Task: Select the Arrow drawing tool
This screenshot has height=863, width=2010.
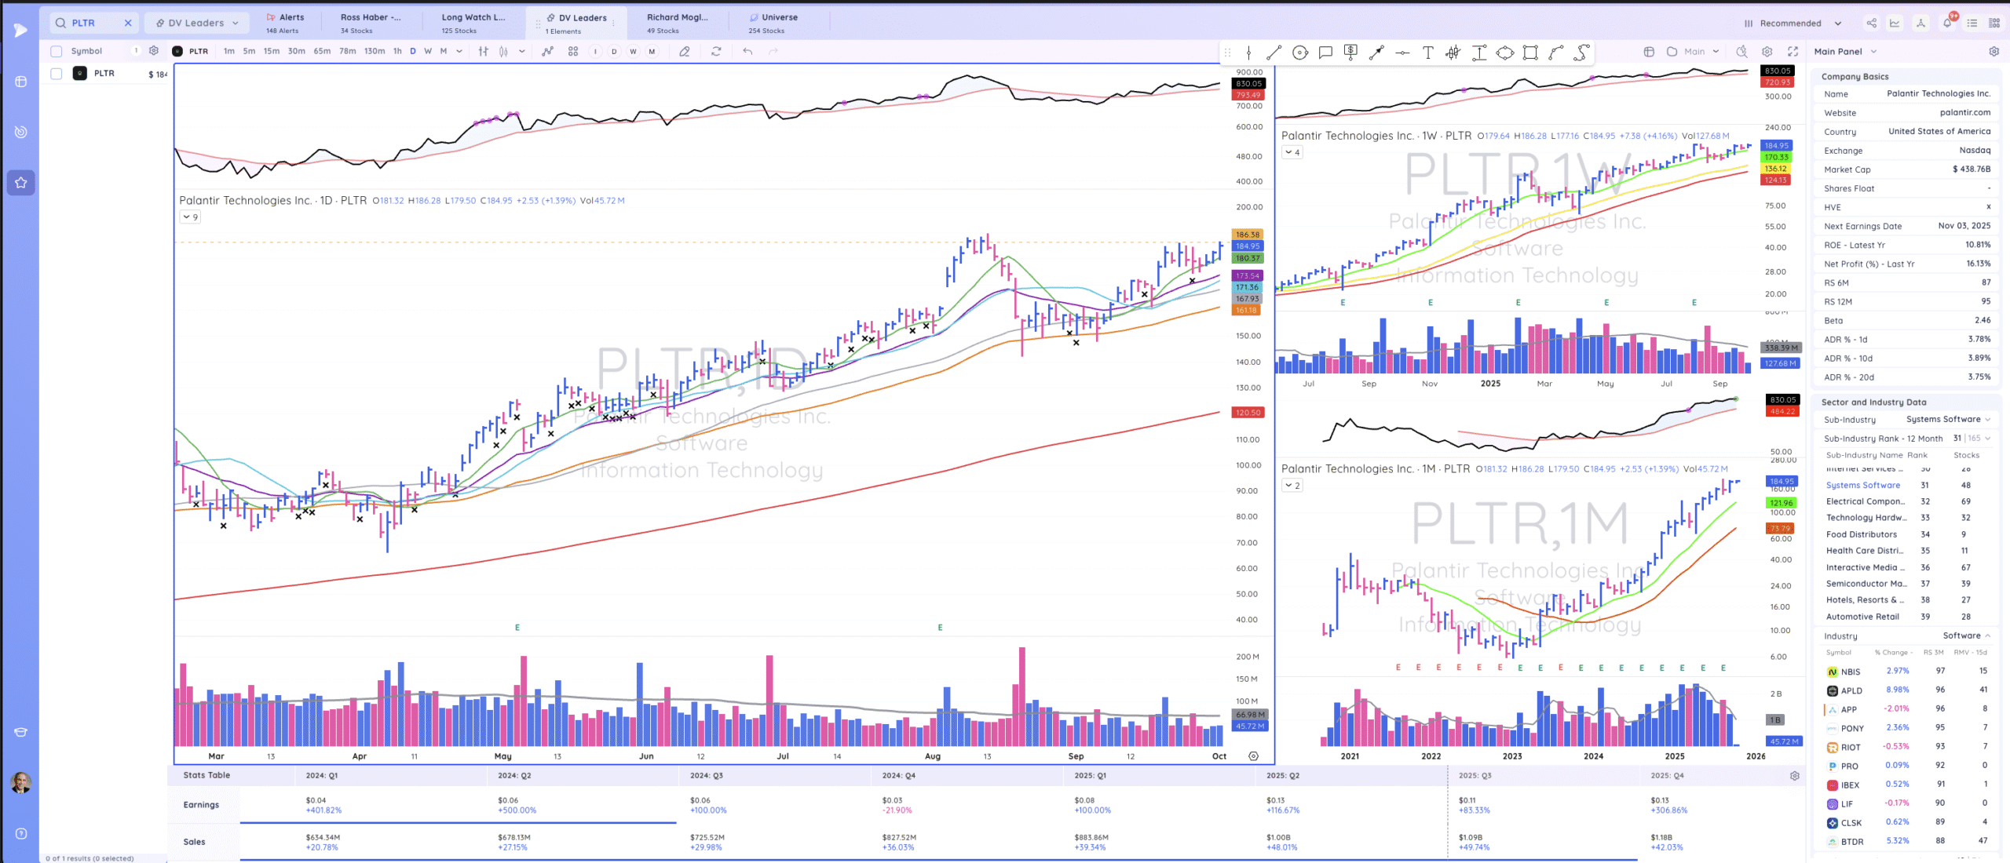Action: (x=1377, y=52)
